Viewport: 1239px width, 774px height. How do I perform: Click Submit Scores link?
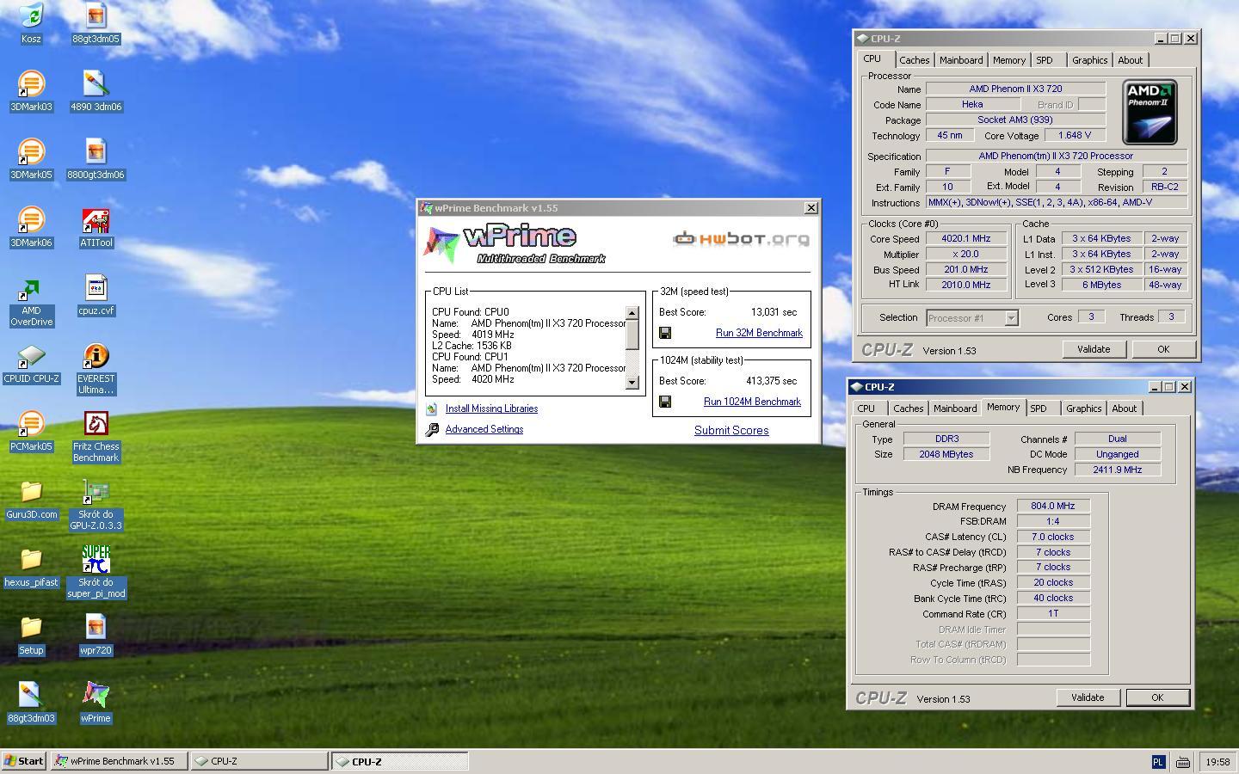(x=731, y=431)
